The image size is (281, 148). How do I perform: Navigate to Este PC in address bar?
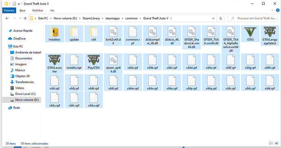43,18
